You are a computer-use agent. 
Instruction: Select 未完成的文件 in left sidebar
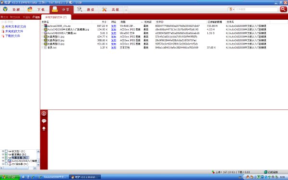[x=14, y=31]
